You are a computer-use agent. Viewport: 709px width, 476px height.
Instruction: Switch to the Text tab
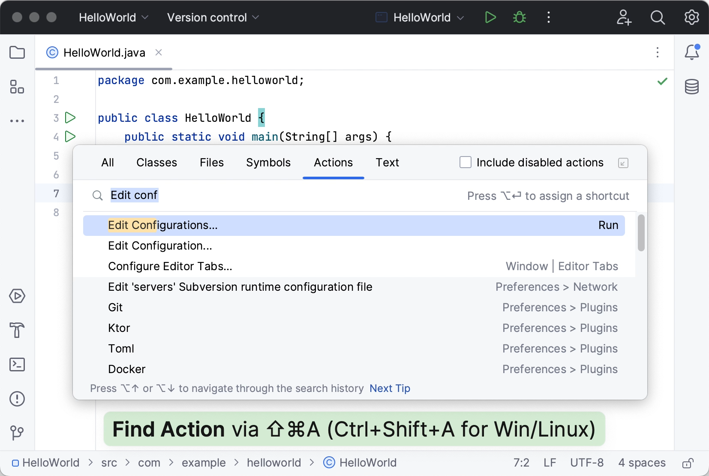[x=387, y=163]
